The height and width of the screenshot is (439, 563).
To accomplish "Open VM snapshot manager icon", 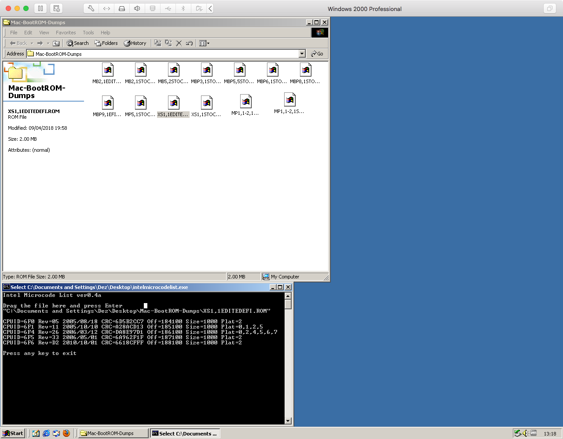I will click(x=56, y=8).
